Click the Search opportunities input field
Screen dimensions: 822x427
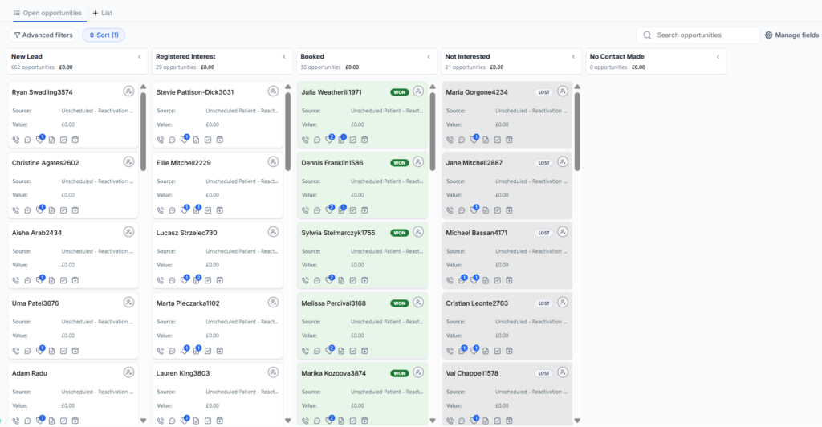click(698, 35)
